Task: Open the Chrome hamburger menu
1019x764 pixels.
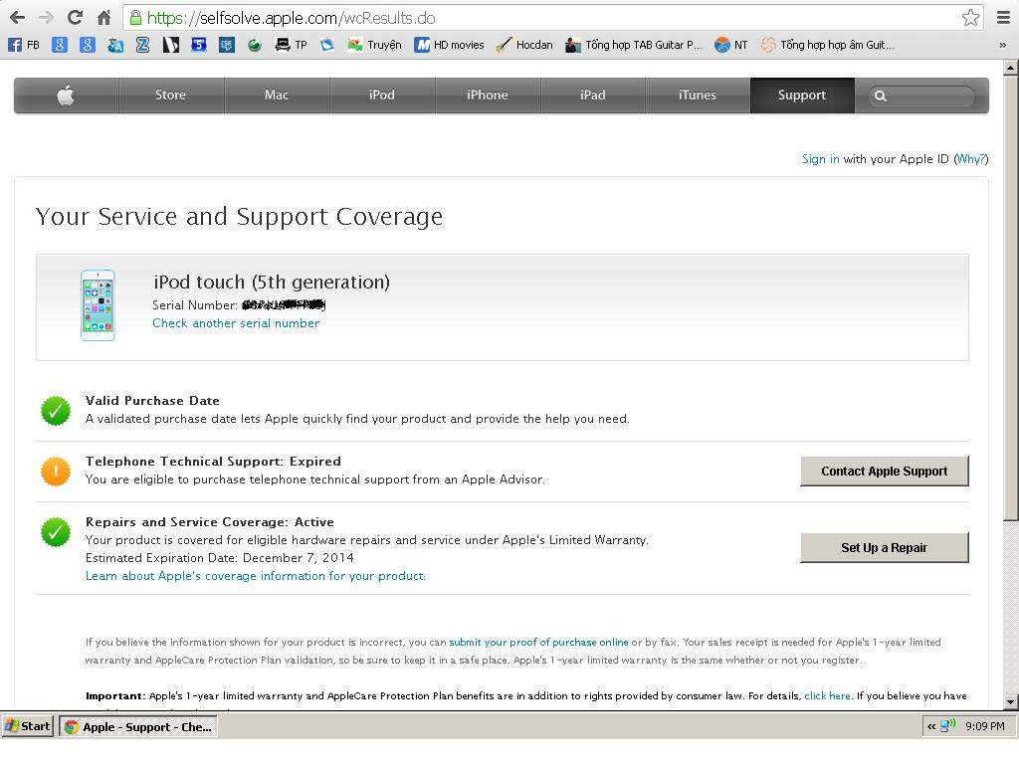Action: pyautogui.click(x=1003, y=18)
